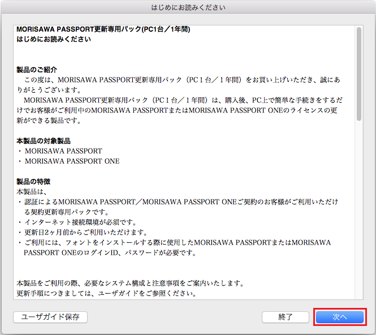
Task: Save the user guide via ユーザガイド保存
Action: coord(50,317)
